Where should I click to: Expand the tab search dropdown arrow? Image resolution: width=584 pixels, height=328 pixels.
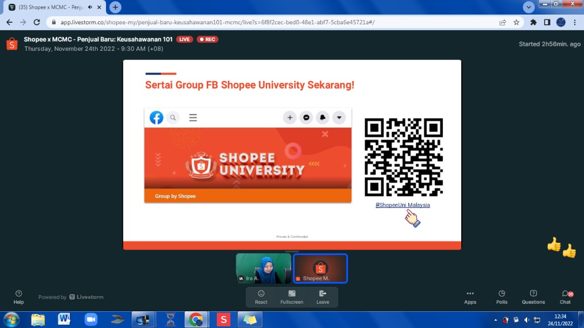point(529,7)
